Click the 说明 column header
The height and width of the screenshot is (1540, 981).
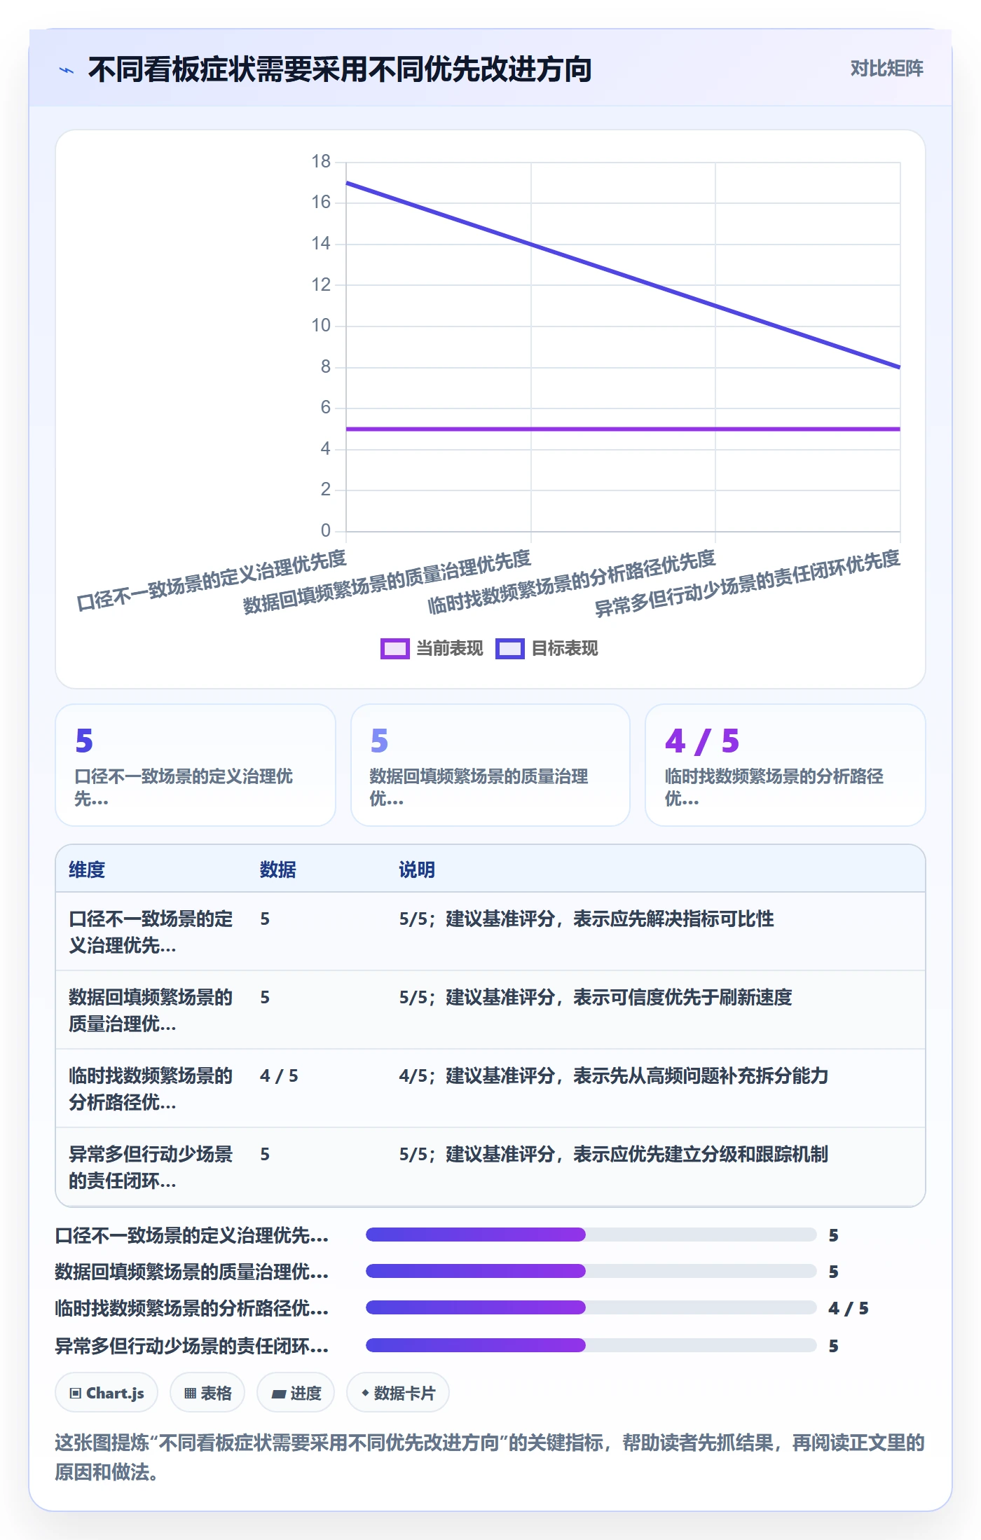(417, 869)
